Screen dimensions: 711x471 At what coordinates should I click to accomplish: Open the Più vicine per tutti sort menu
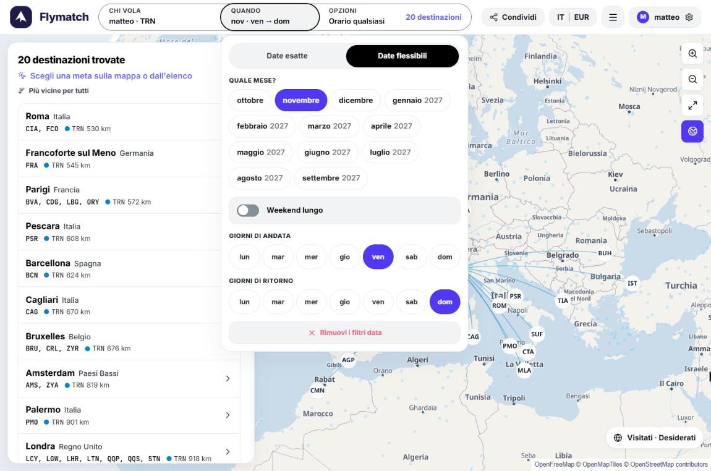[54, 91]
